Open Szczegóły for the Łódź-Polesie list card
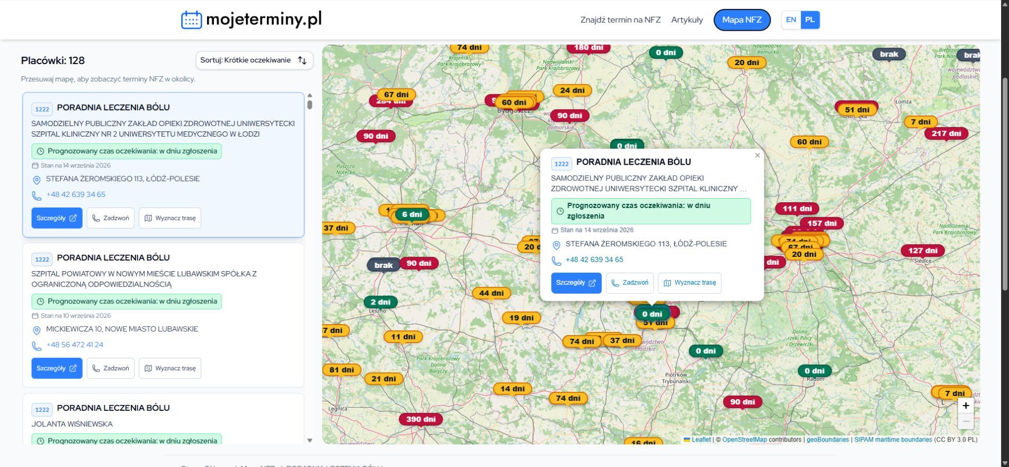Screen dimensions: 1009x467 57,218
